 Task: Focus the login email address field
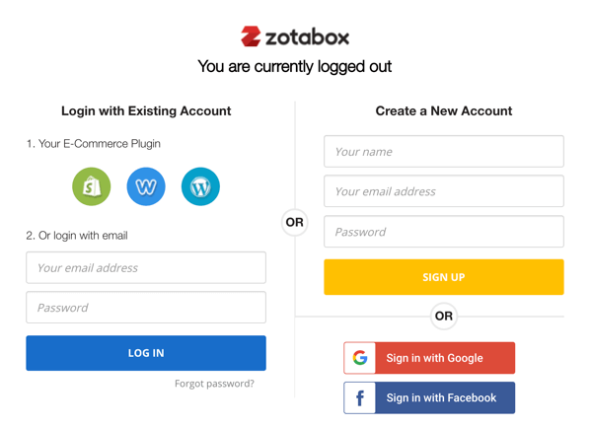(146, 267)
